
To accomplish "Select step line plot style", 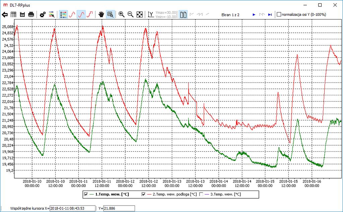I will point(90,15).
